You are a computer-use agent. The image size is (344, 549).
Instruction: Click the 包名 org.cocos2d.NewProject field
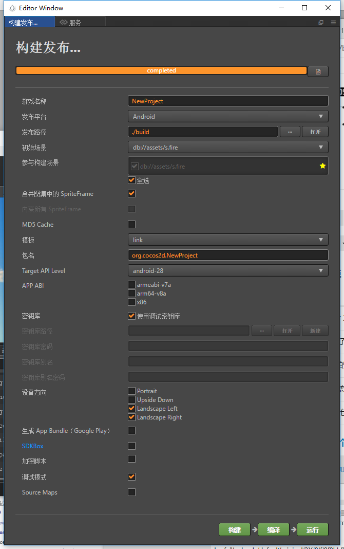point(228,255)
